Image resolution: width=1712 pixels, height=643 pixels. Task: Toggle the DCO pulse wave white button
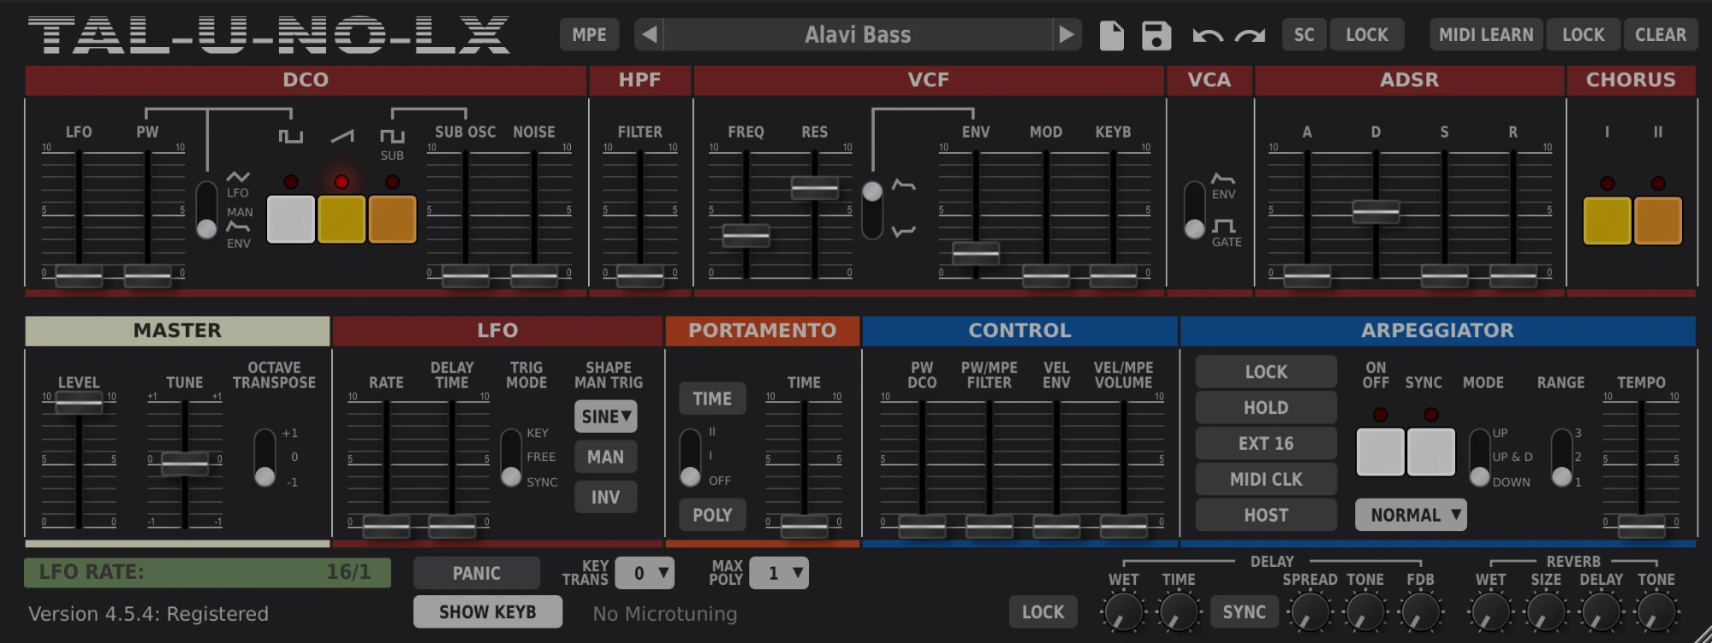[291, 219]
